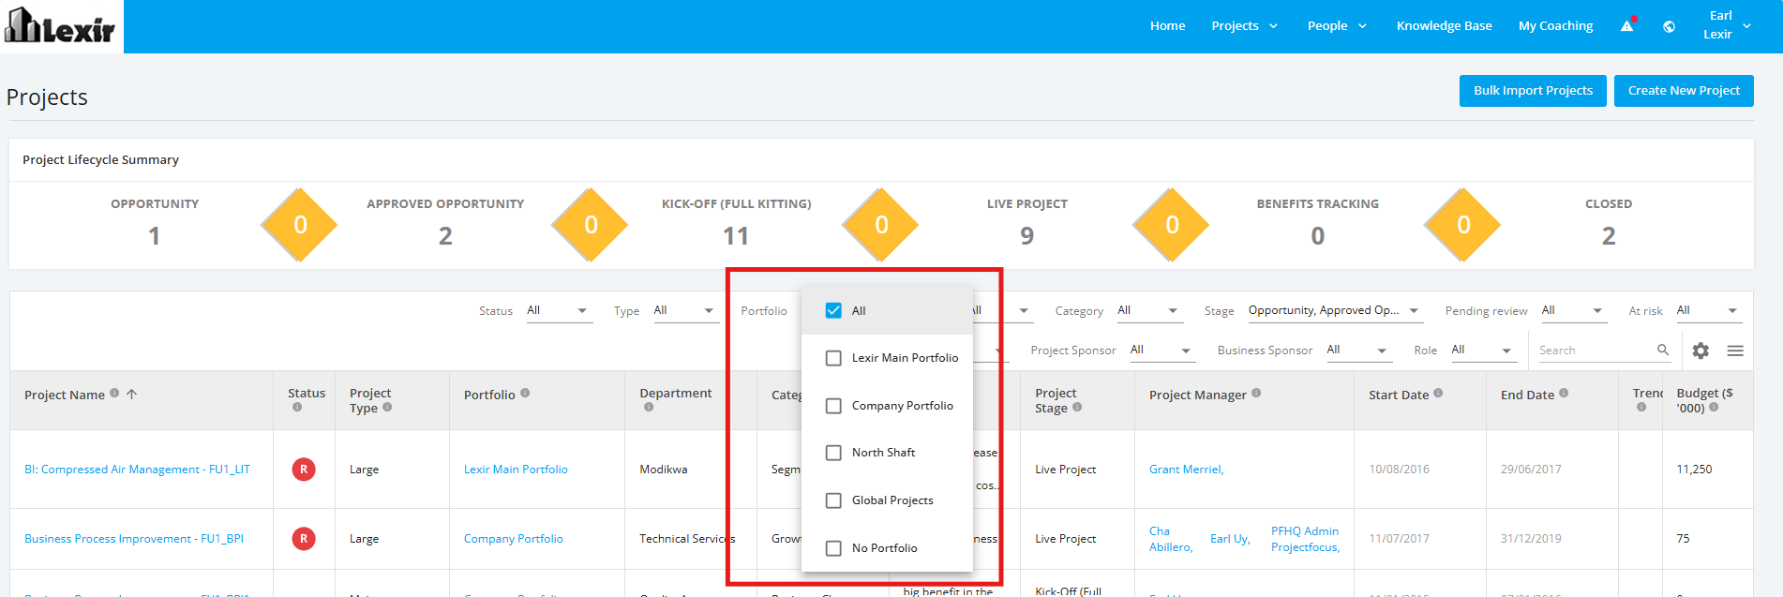
Task: Open Company Portfolio link in table
Action: point(513,539)
